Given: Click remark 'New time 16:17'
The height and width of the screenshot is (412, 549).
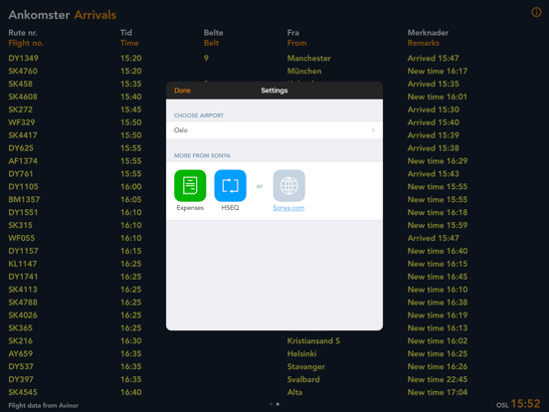Looking at the screenshot, I should 438,71.
